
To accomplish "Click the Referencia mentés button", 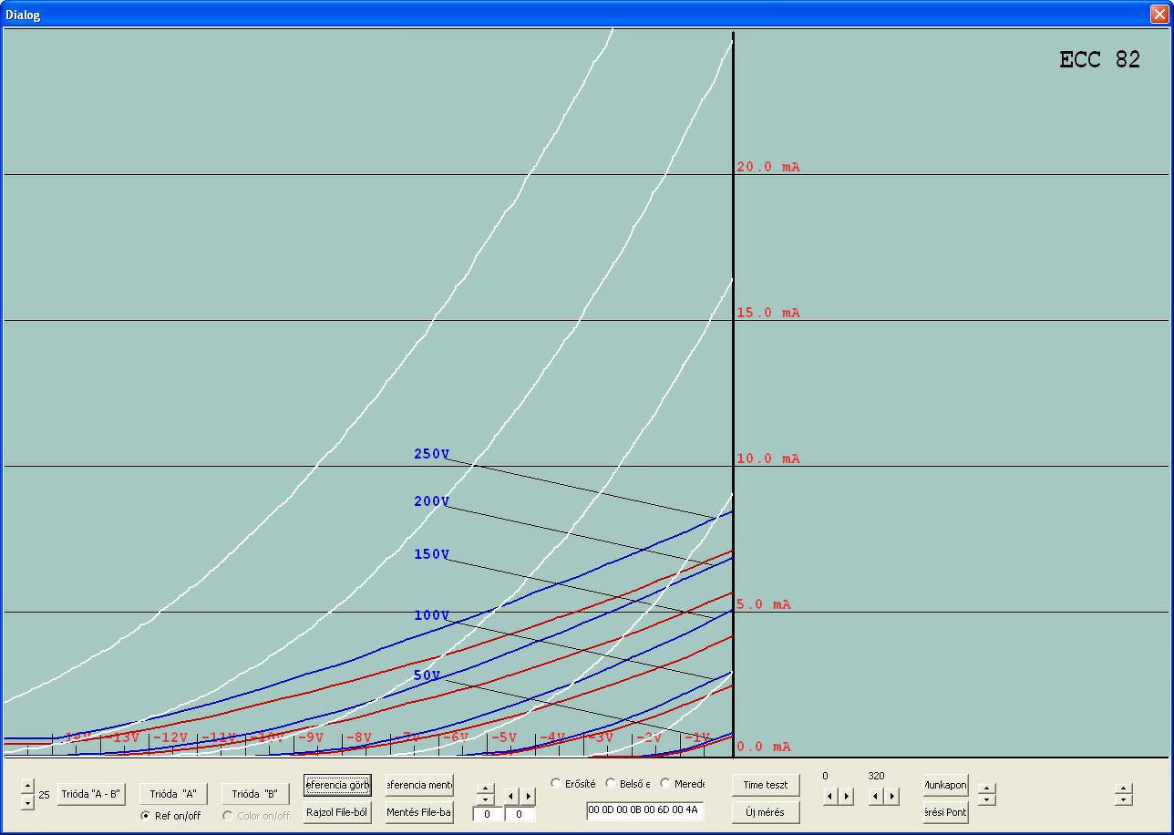I will click(x=419, y=785).
